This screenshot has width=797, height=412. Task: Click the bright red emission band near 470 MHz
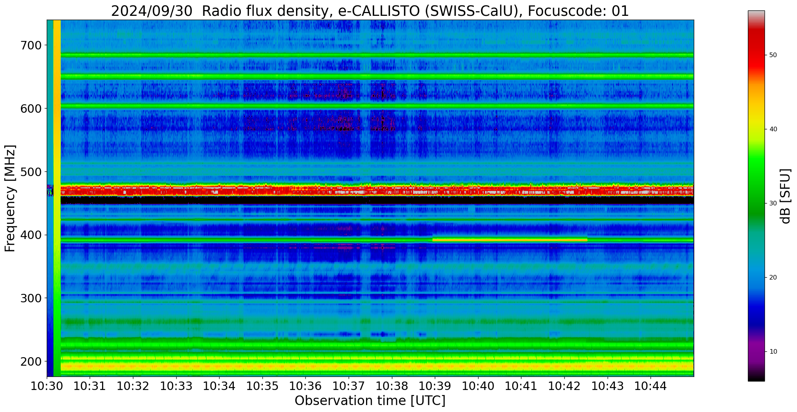[377, 190]
